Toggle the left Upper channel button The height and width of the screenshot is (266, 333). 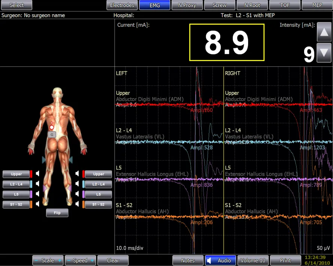(x=16, y=174)
